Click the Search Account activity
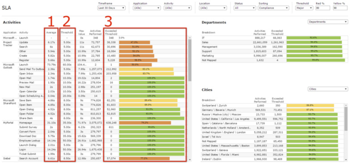Screen dimensions: 350x163 29,159
